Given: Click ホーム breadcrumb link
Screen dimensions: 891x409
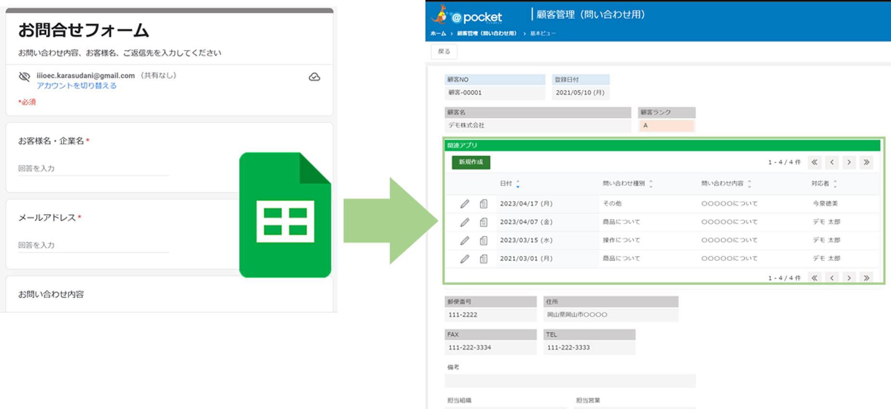Looking at the screenshot, I should click(x=438, y=34).
